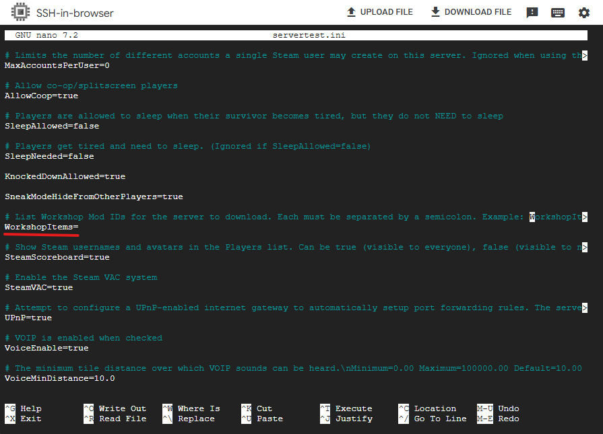Click the upload arrow icon
Viewport: 603px width, 434px height.
pos(351,12)
